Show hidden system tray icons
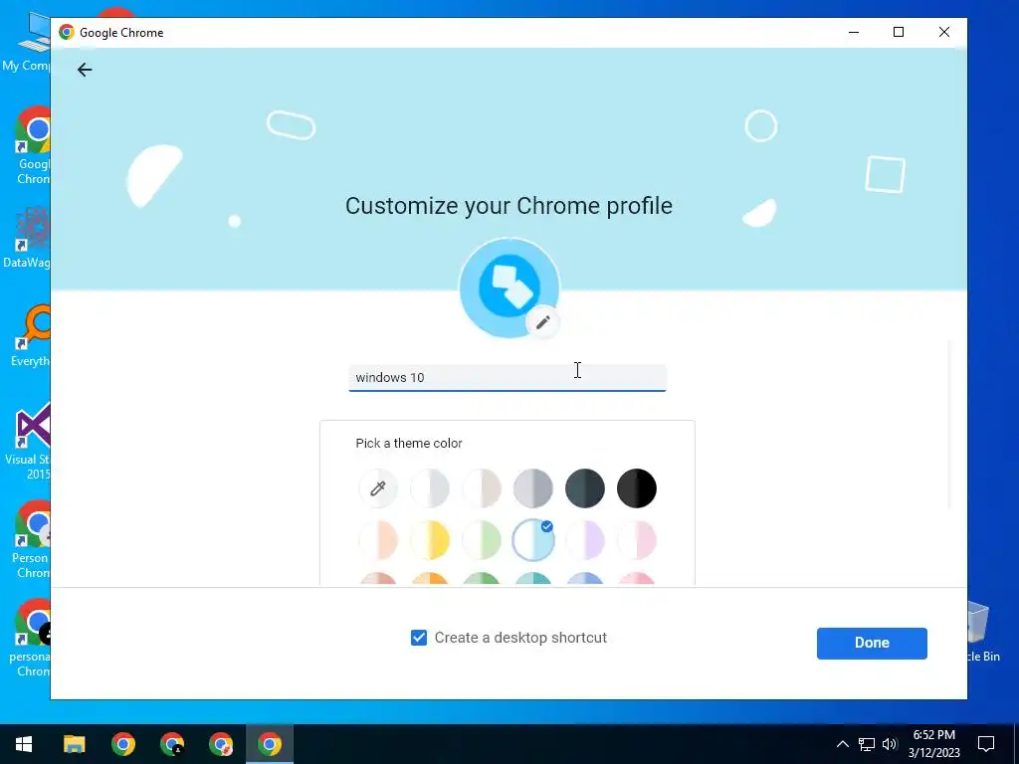 click(842, 744)
